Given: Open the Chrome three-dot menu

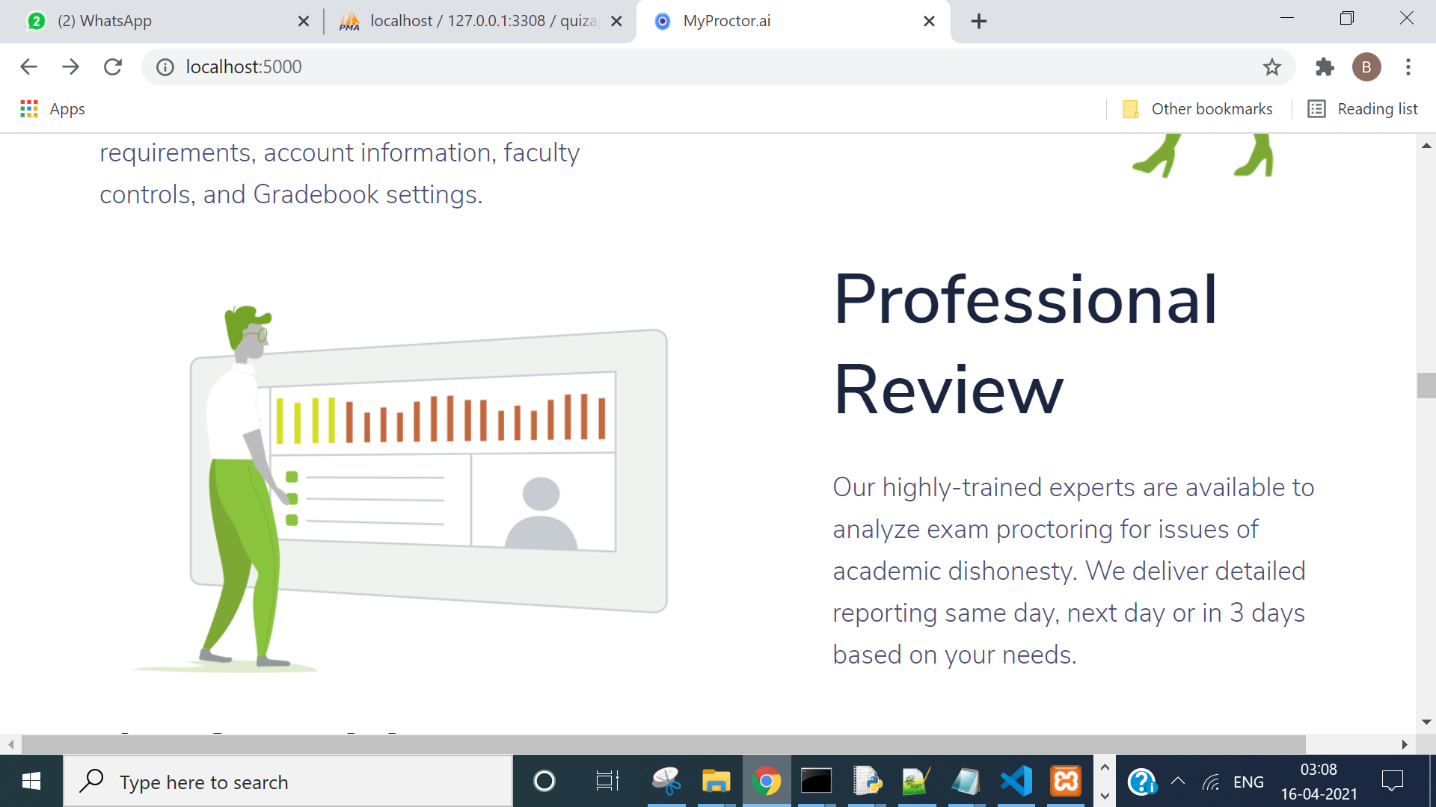Looking at the screenshot, I should [x=1408, y=67].
